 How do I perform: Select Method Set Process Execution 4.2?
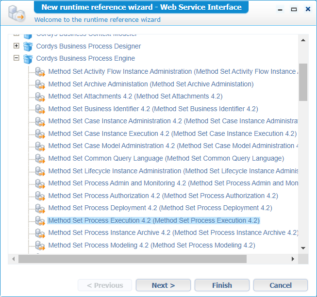point(153,220)
